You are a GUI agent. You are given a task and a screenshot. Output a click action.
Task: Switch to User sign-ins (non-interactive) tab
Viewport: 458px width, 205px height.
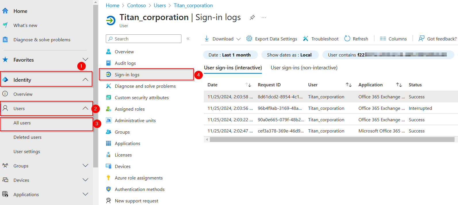[304, 68]
